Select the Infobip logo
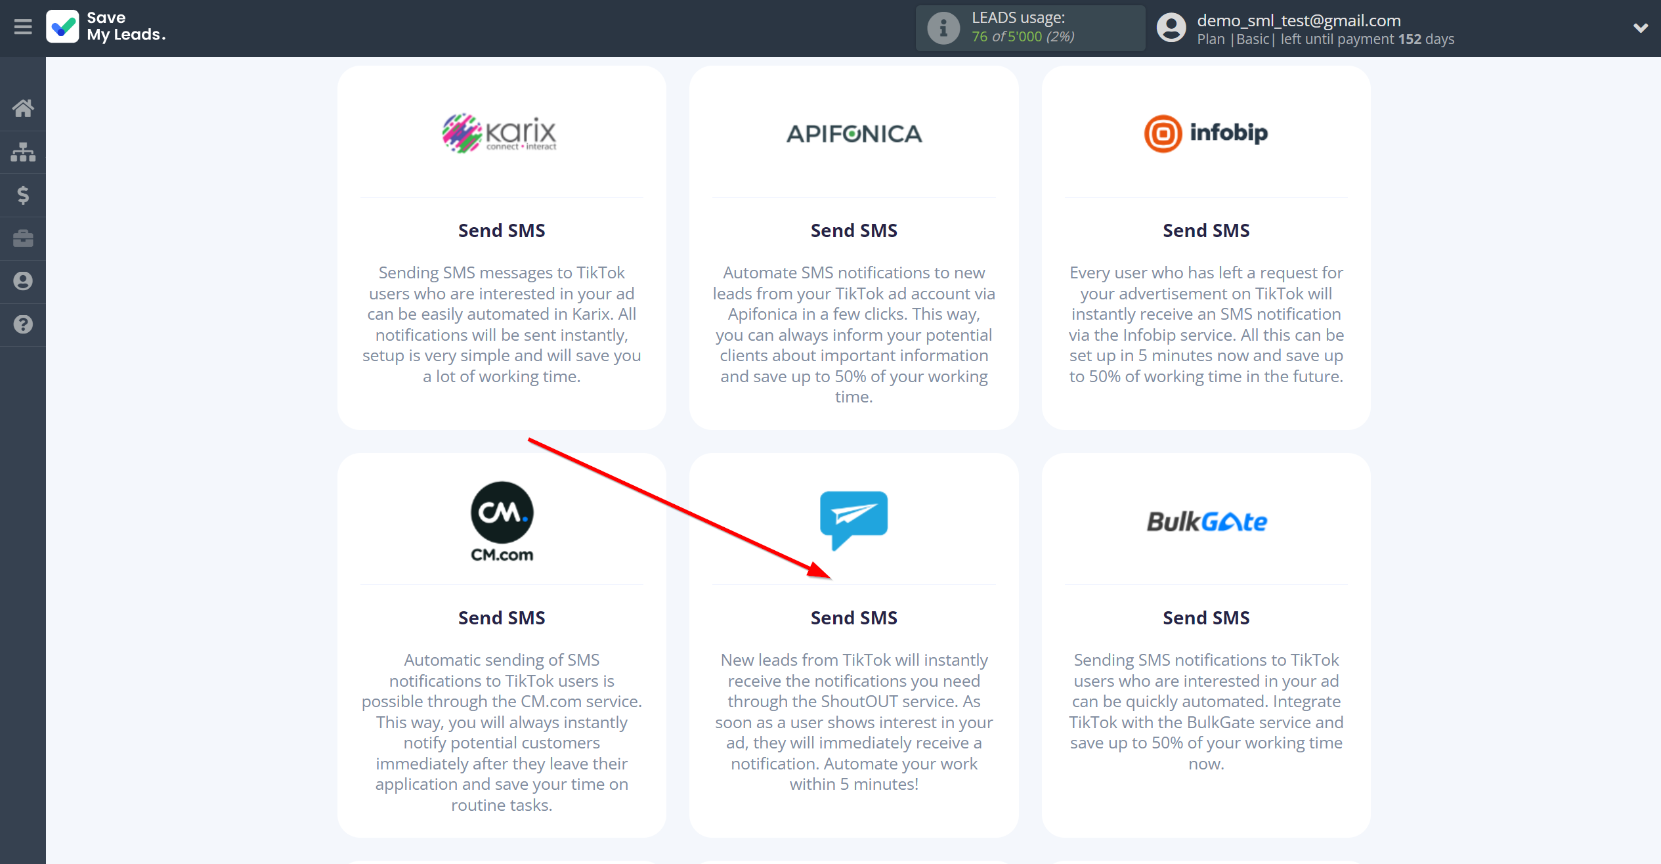Screen dimensions: 1661x864 pos(1206,133)
